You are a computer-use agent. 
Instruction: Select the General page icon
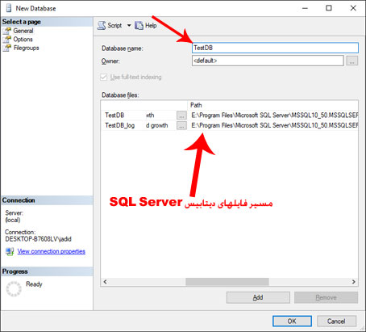pos(7,31)
